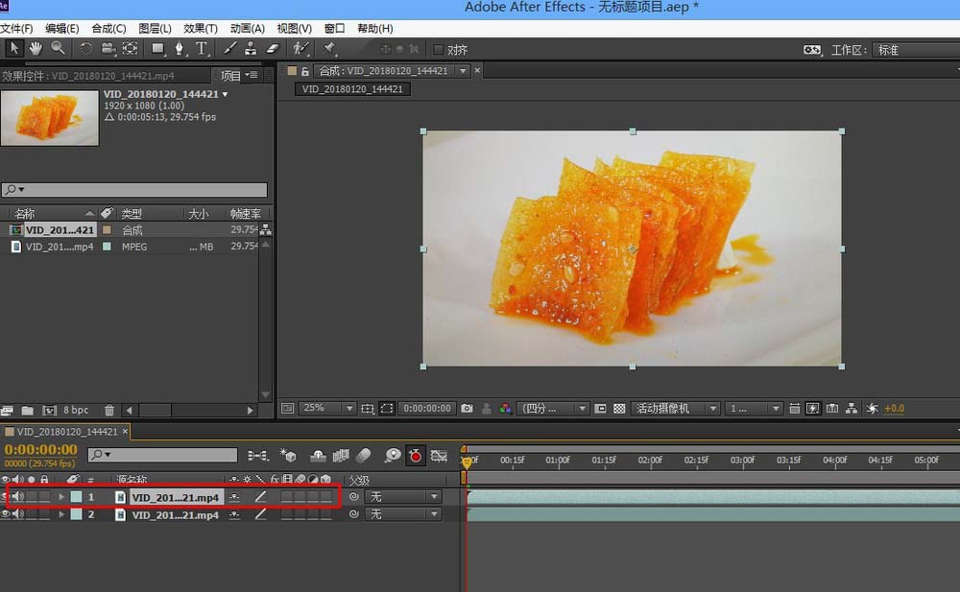
Task: Hide layer 2 with its eye icon
Action: click(x=6, y=514)
